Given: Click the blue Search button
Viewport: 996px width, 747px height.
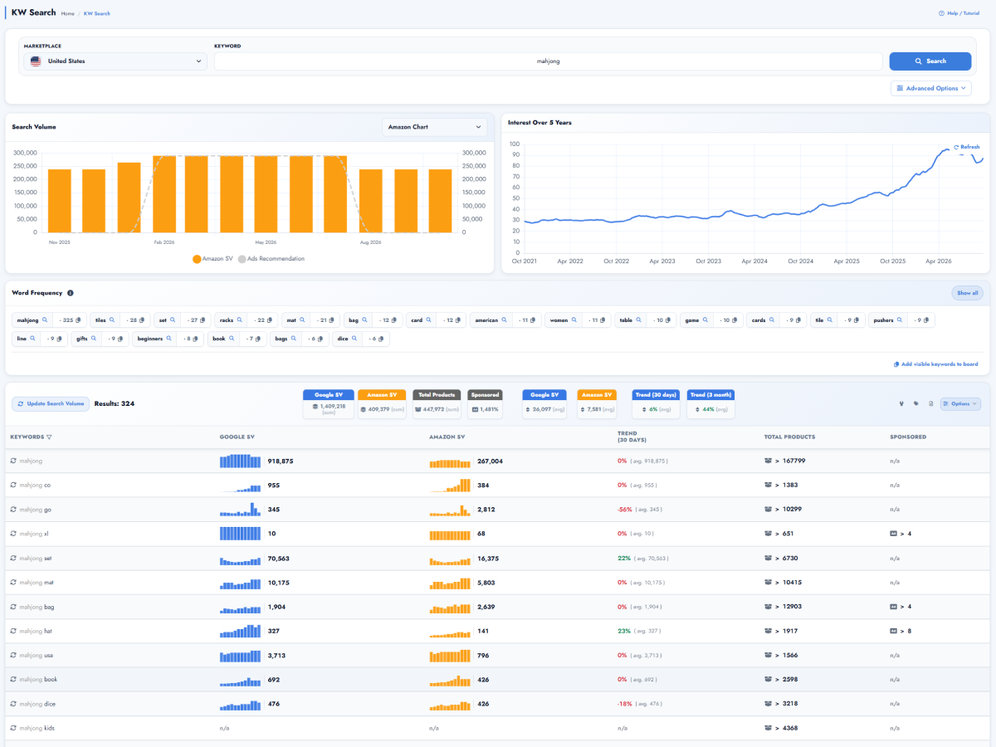Looking at the screenshot, I should [x=930, y=61].
